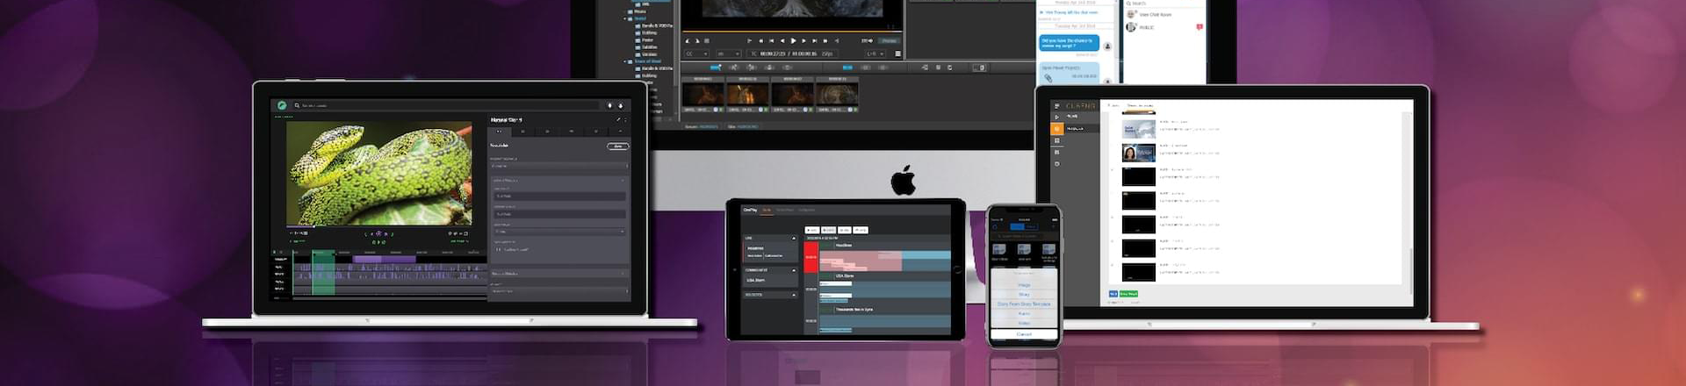Click the pencil edit icon in panel header
Viewport: 1686px width, 386px height.
pyautogui.click(x=617, y=119)
